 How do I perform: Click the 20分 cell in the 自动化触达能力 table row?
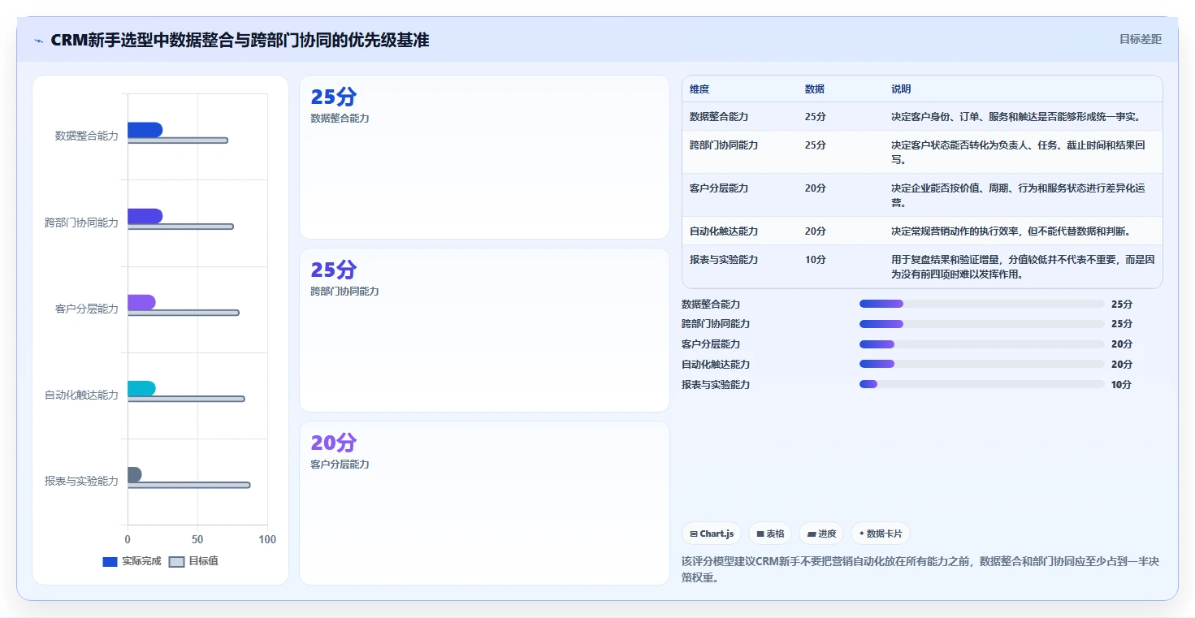(816, 231)
